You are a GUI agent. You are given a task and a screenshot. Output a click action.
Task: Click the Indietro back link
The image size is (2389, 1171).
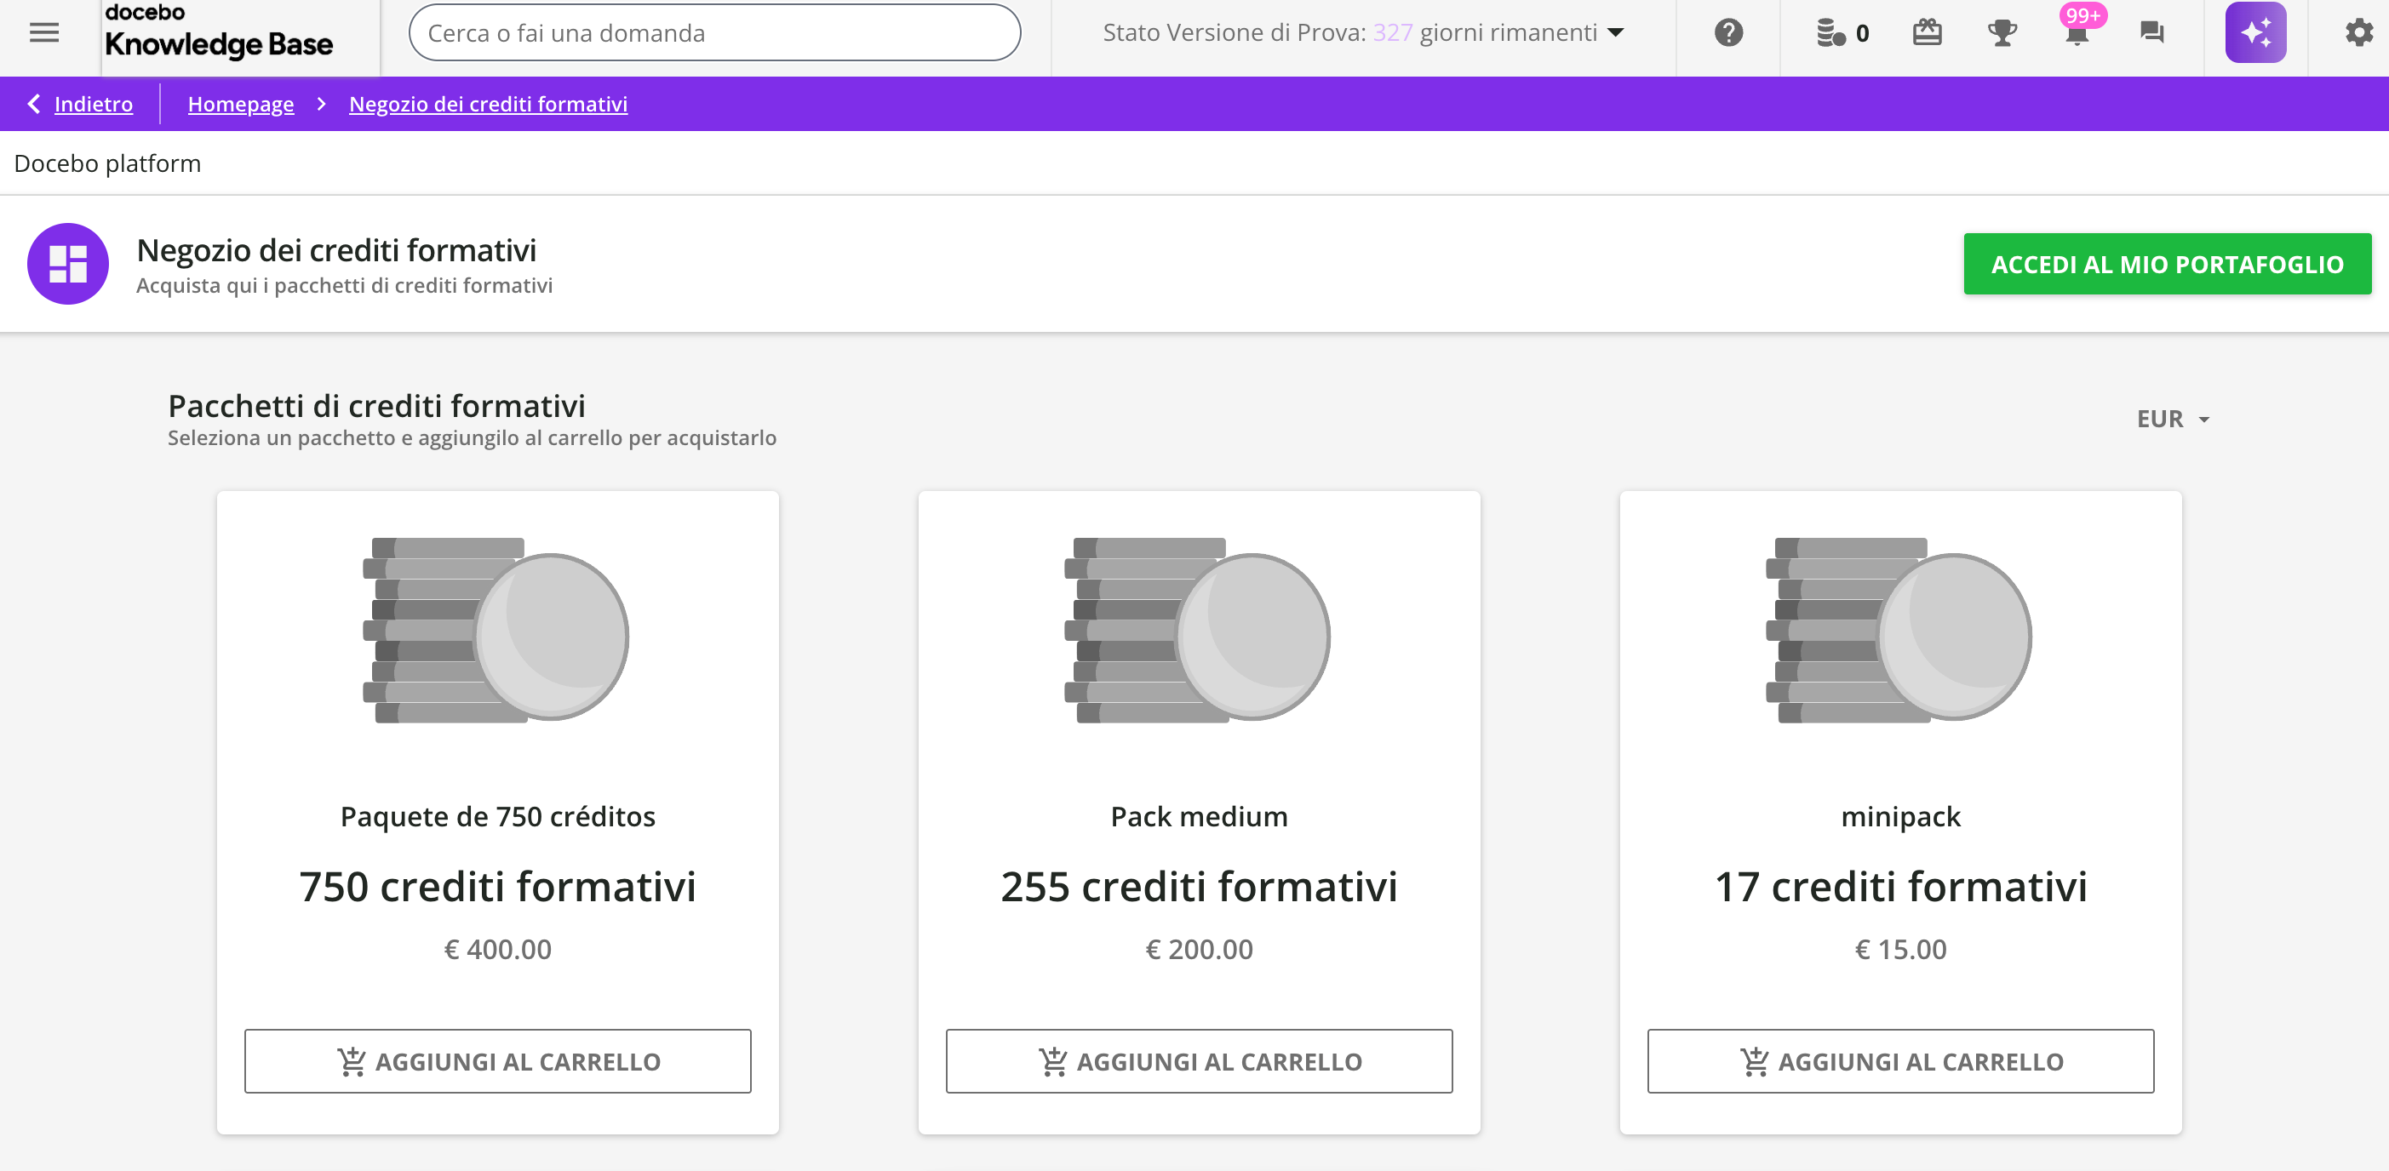click(93, 104)
